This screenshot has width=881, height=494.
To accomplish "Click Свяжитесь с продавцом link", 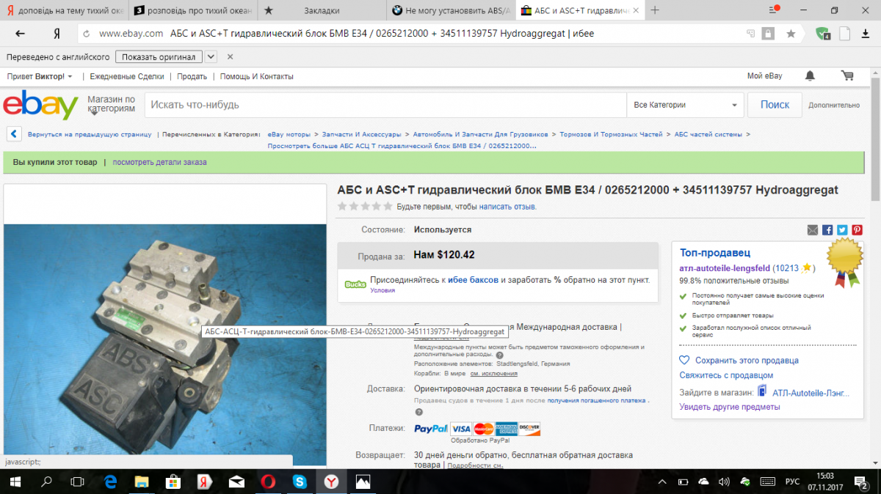I will pyautogui.click(x=726, y=375).
